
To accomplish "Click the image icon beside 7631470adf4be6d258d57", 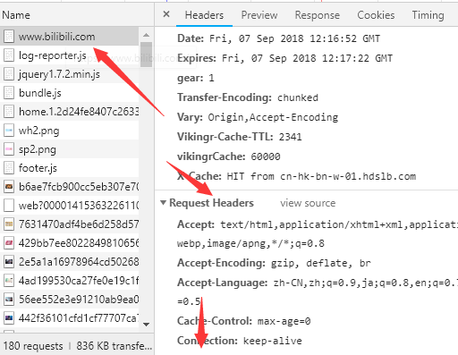I will 9,224.
